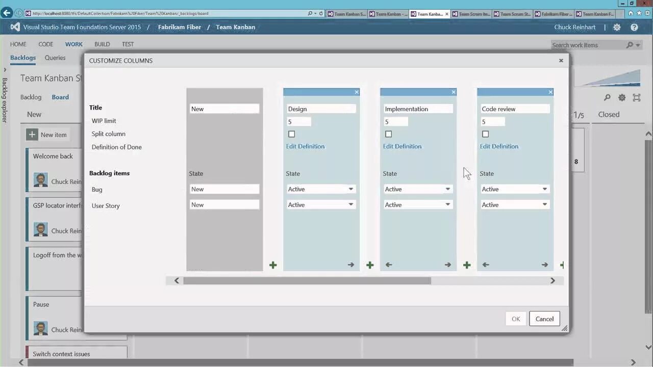Click Edit Definition link under Code review
This screenshot has width=653, height=367.
click(x=499, y=146)
